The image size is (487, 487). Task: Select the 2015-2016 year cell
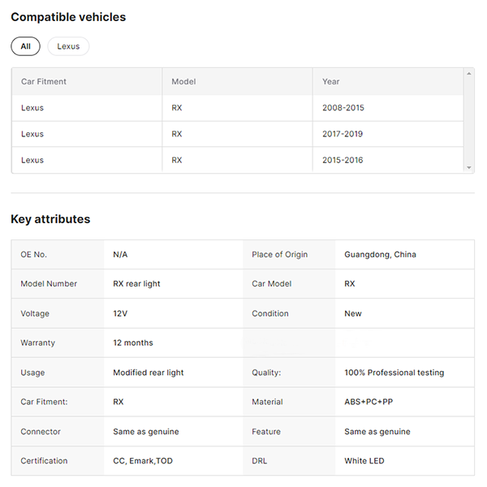(343, 160)
